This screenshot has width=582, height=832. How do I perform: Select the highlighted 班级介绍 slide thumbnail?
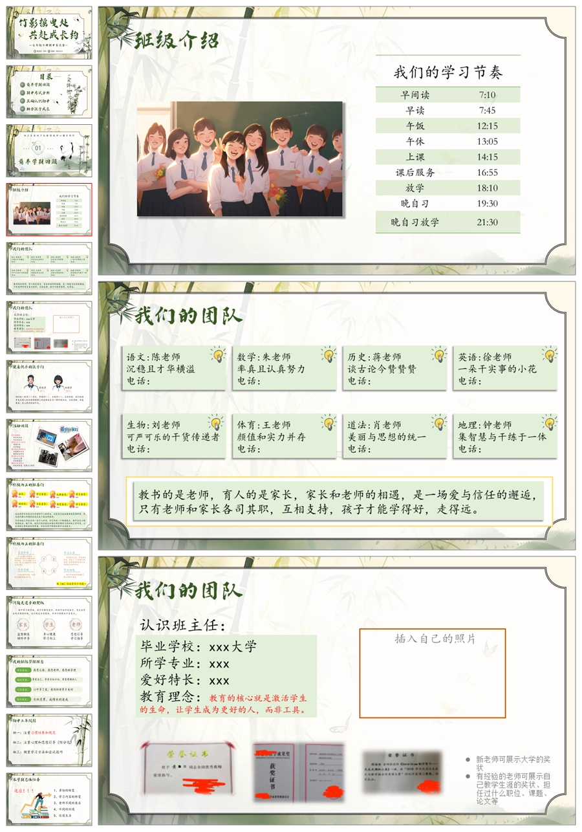click(49, 210)
